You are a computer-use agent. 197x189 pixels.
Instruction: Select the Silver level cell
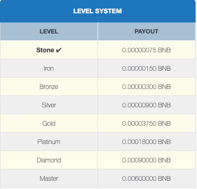[49, 105]
